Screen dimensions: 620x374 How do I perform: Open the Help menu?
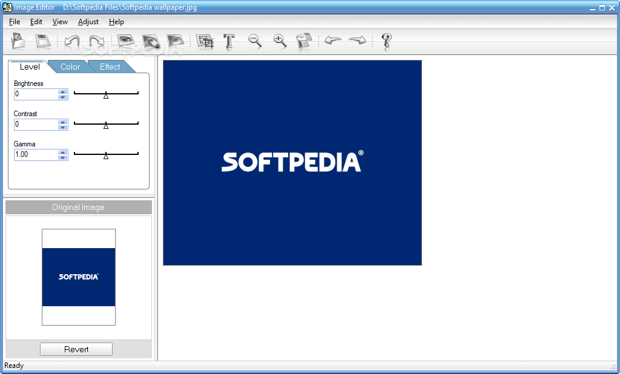pos(116,22)
